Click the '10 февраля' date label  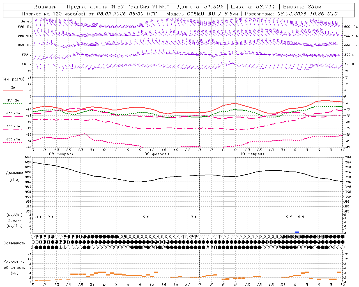click(252, 154)
